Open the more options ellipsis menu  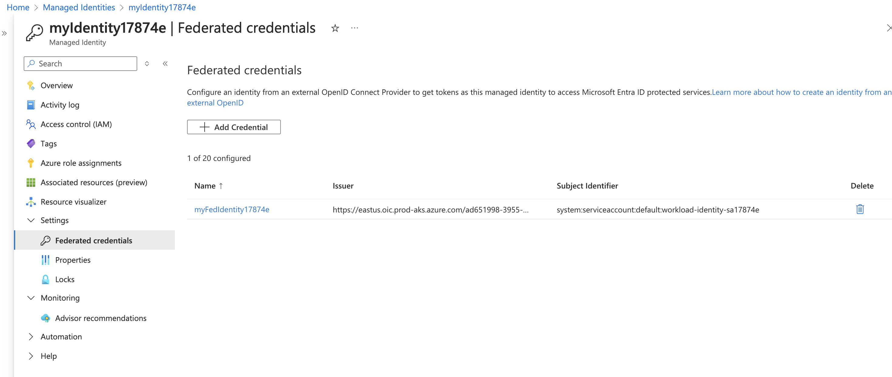[355, 28]
